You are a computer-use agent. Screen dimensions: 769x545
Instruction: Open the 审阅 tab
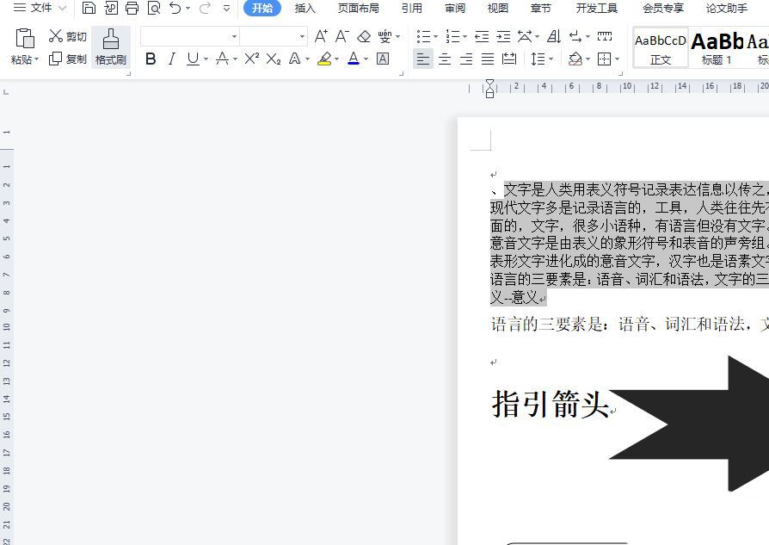click(455, 9)
